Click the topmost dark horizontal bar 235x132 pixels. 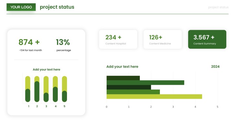tap(123, 78)
